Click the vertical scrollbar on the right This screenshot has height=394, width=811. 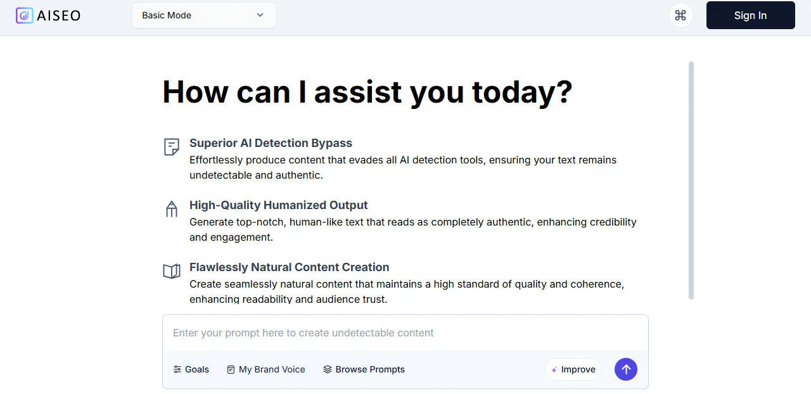[691, 181]
